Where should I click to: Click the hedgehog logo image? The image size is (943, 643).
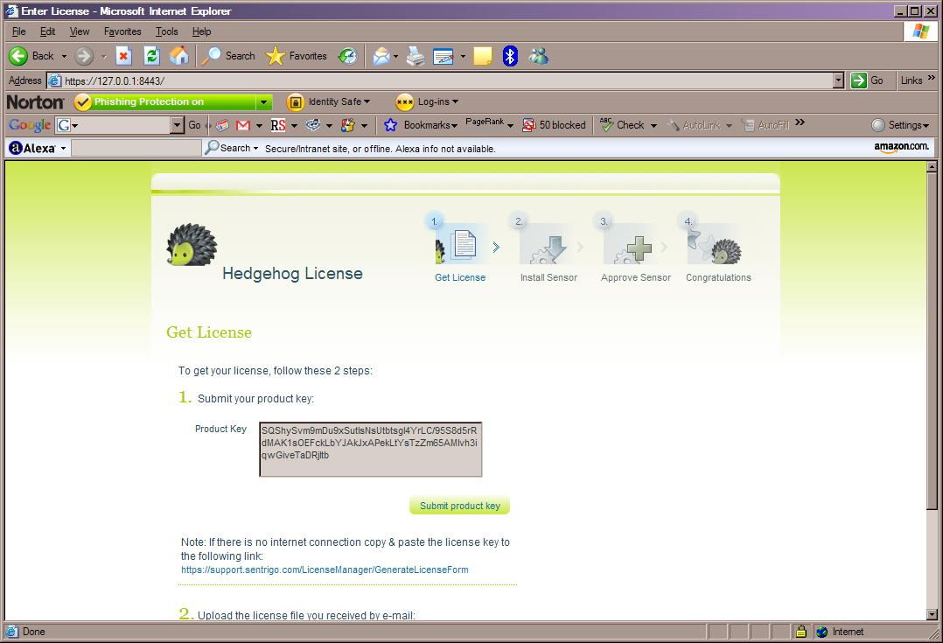point(192,245)
